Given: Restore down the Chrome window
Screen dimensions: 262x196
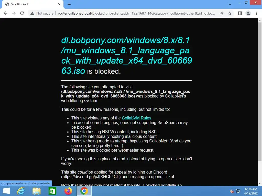Looking at the screenshot, I should click(x=246, y=3).
